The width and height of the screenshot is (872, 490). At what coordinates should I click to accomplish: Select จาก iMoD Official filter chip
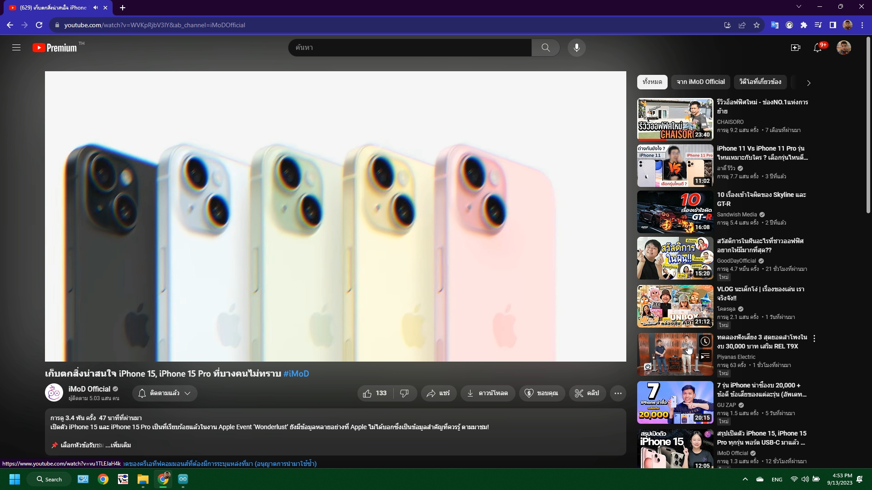click(x=701, y=82)
